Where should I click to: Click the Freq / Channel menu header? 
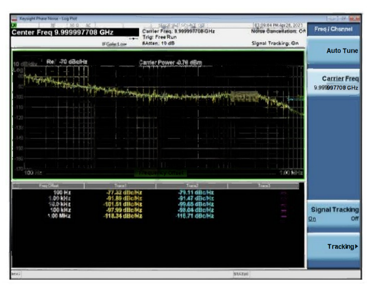pos(334,29)
